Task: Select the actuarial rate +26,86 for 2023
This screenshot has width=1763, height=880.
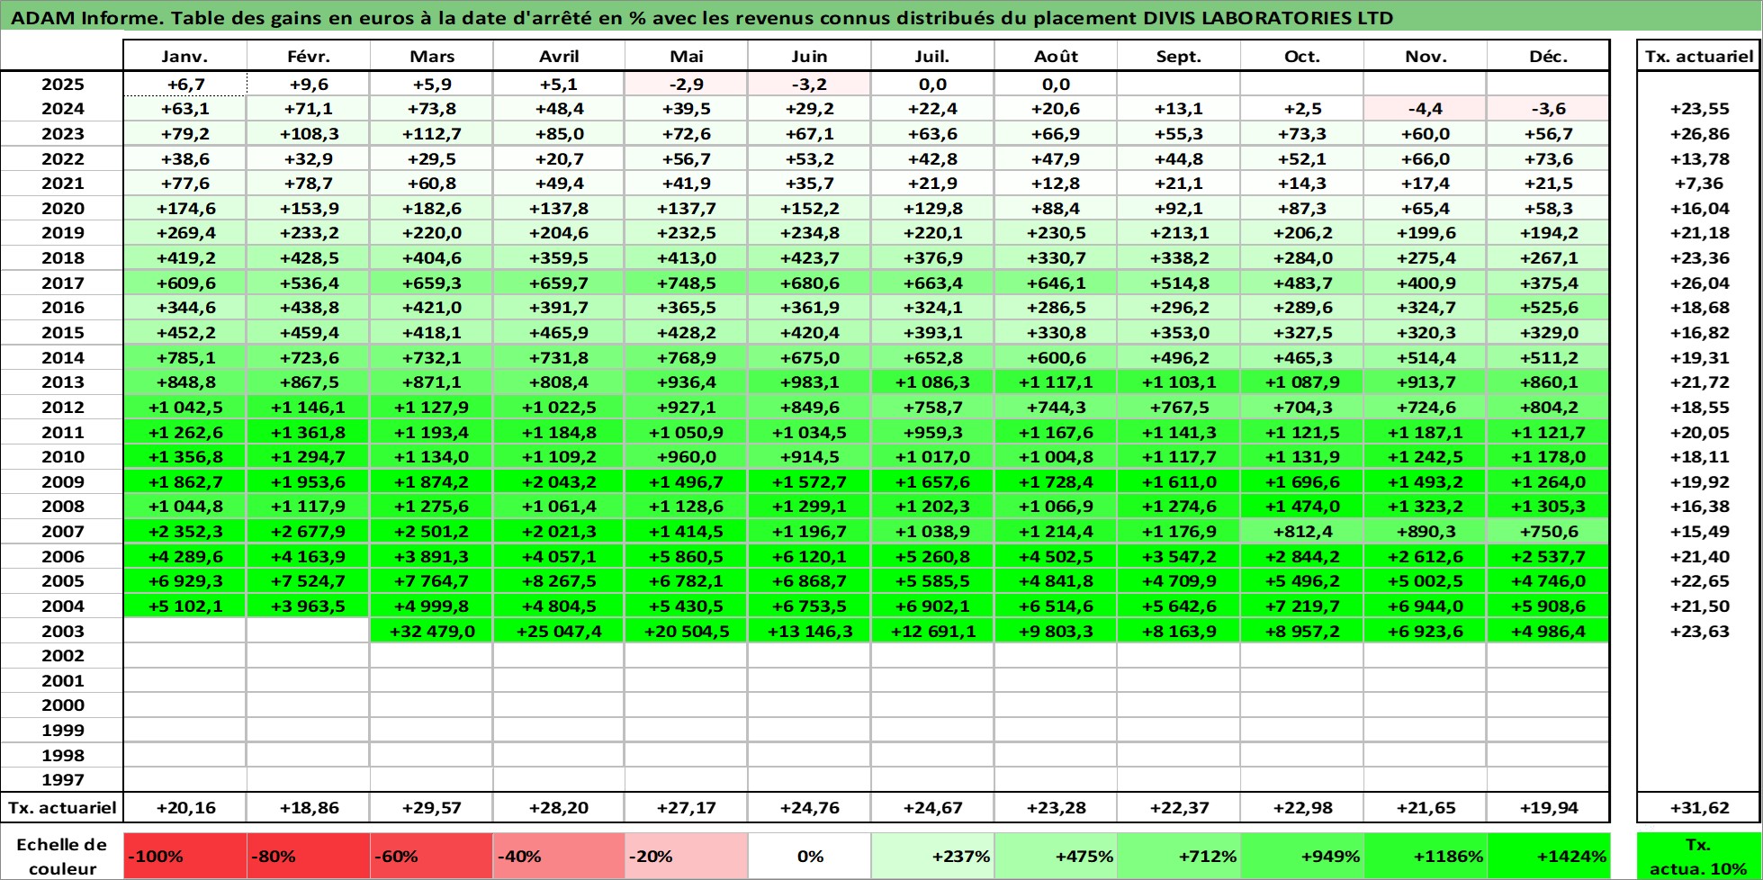Action: tap(1698, 133)
